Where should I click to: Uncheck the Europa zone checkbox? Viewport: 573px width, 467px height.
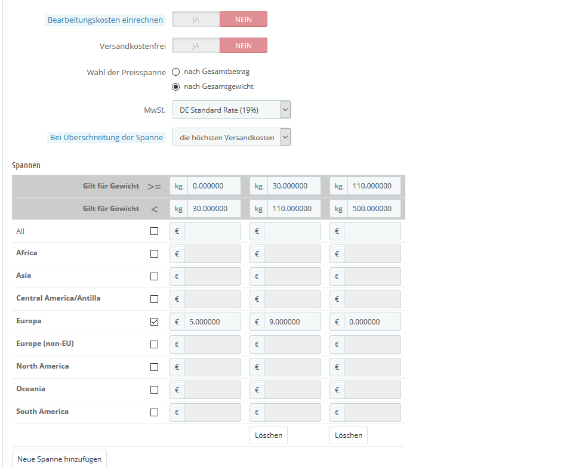pos(154,321)
